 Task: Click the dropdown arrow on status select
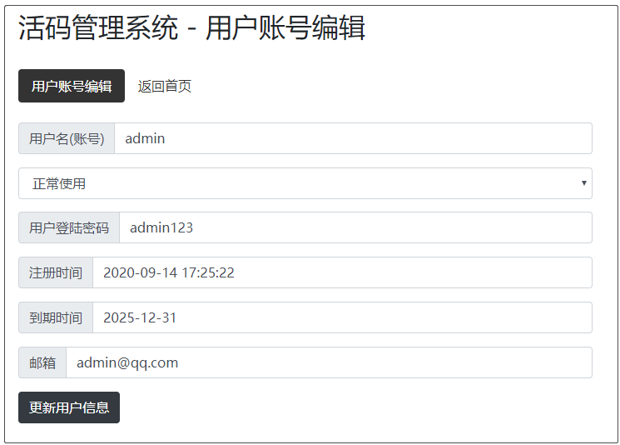point(583,183)
